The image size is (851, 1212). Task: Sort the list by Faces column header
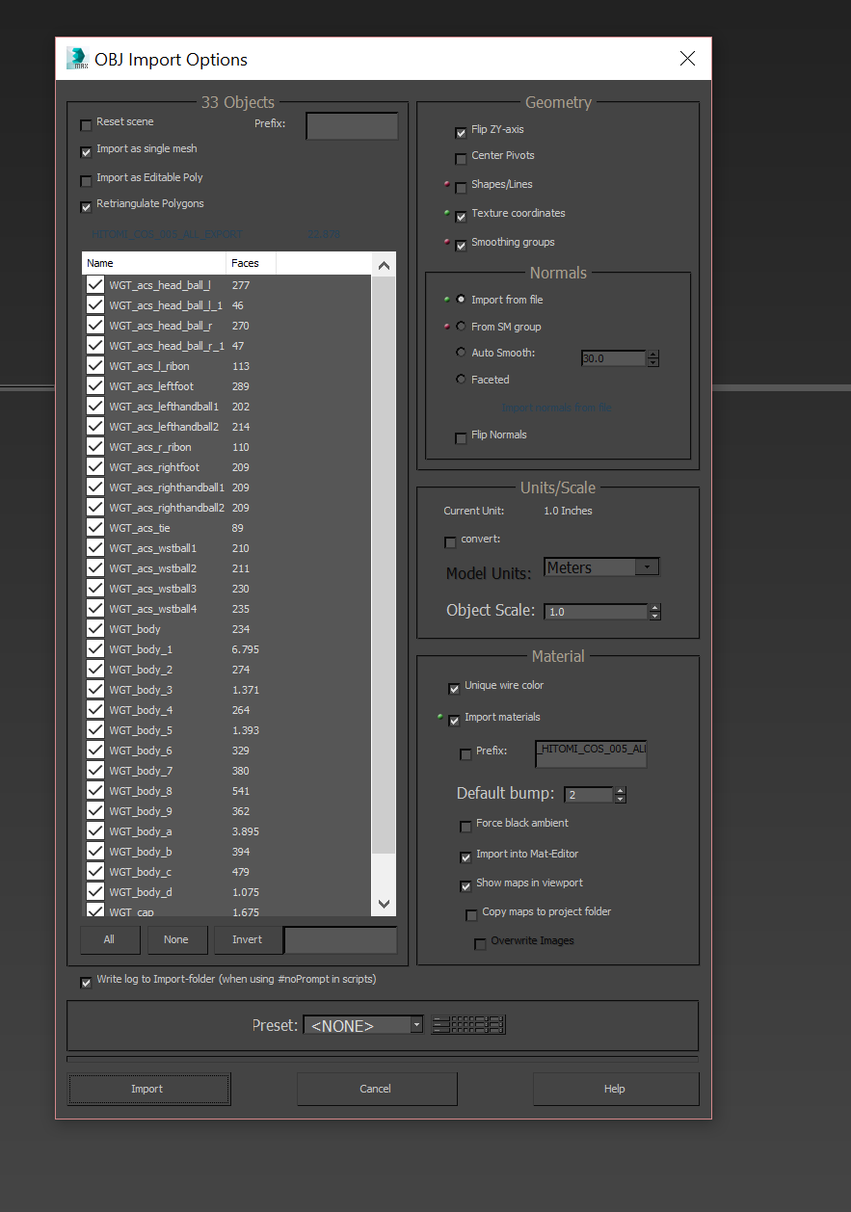(250, 263)
